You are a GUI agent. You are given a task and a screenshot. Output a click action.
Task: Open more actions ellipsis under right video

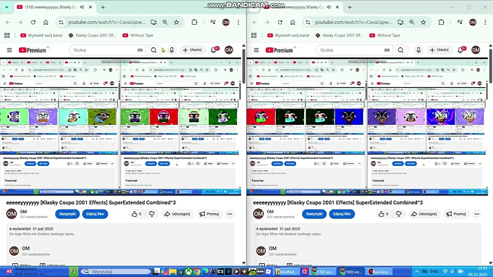pyautogui.click(x=477, y=214)
